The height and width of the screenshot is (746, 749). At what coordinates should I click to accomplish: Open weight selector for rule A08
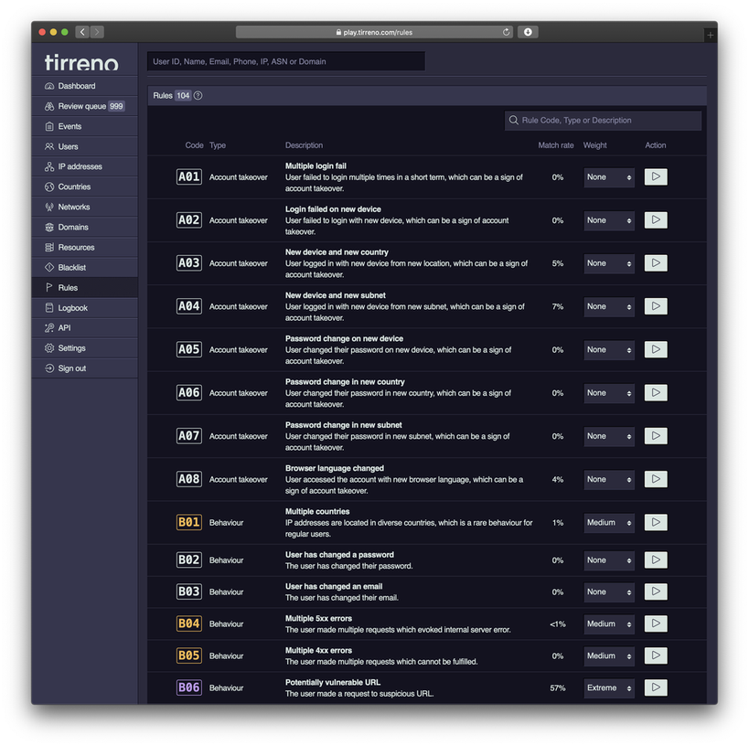(609, 479)
